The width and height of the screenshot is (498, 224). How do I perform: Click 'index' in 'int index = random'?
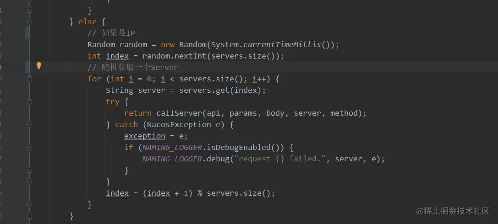pyautogui.click(x=117, y=56)
